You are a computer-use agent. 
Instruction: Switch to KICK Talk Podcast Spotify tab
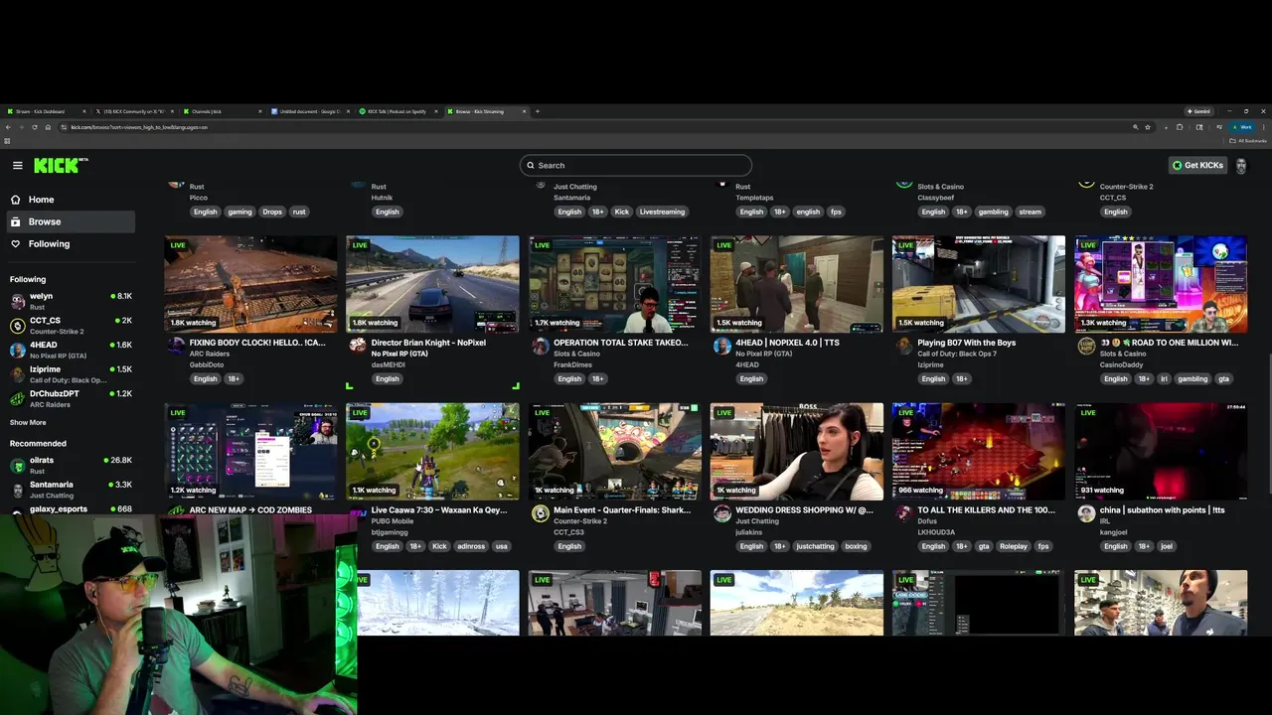[x=397, y=111]
